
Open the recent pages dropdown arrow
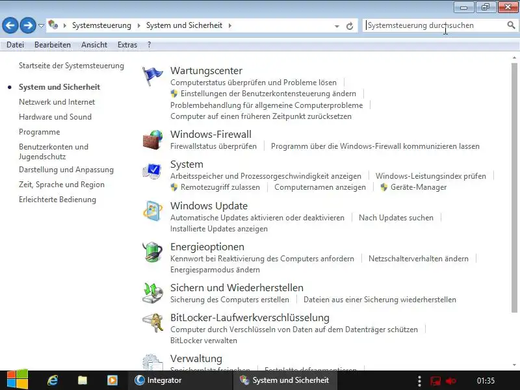pos(41,25)
